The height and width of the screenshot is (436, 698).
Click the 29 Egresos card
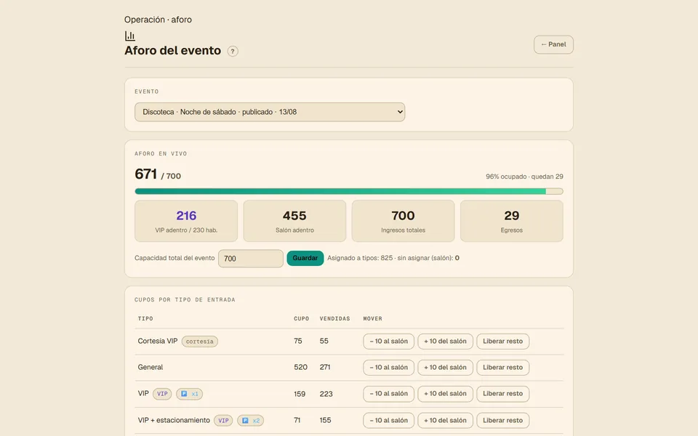tap(511, 221)
